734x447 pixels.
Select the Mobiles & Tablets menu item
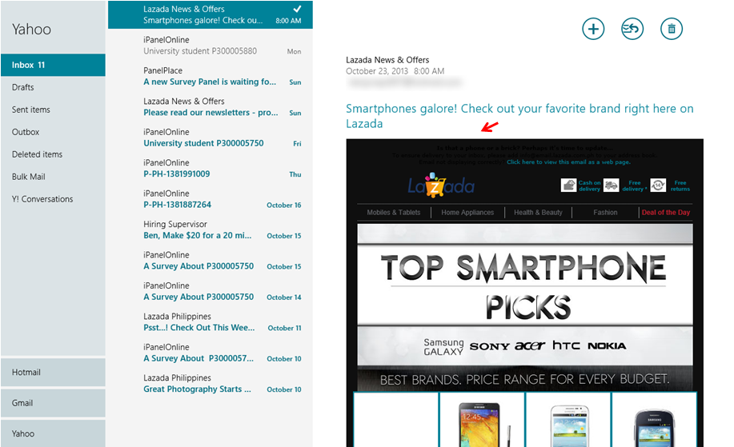pyautogui.click(x=394, y=213)
